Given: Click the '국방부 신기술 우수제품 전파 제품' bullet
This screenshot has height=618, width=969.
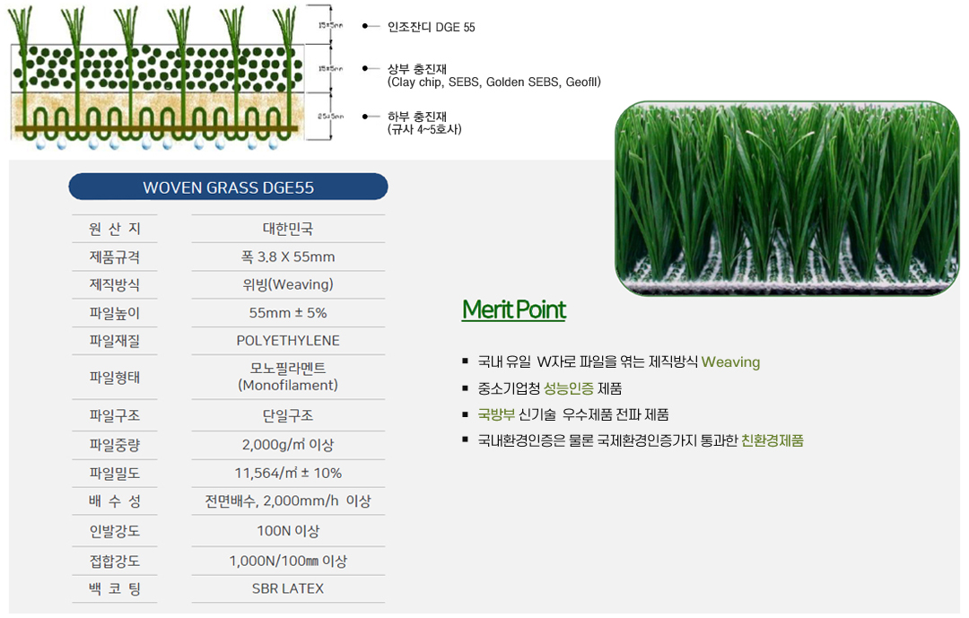Looking at the screenshot, I should click(572, 414).
